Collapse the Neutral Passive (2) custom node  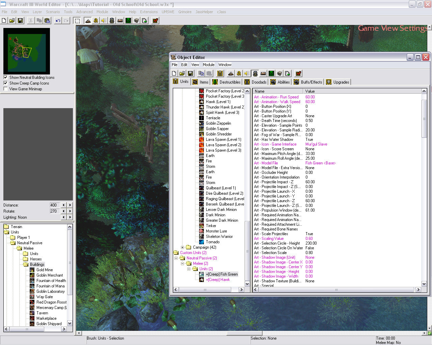pos(176,258)
